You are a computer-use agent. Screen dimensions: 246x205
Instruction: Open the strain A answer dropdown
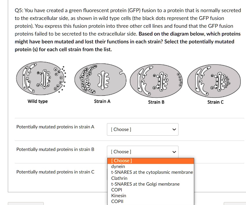coord(143,129)
